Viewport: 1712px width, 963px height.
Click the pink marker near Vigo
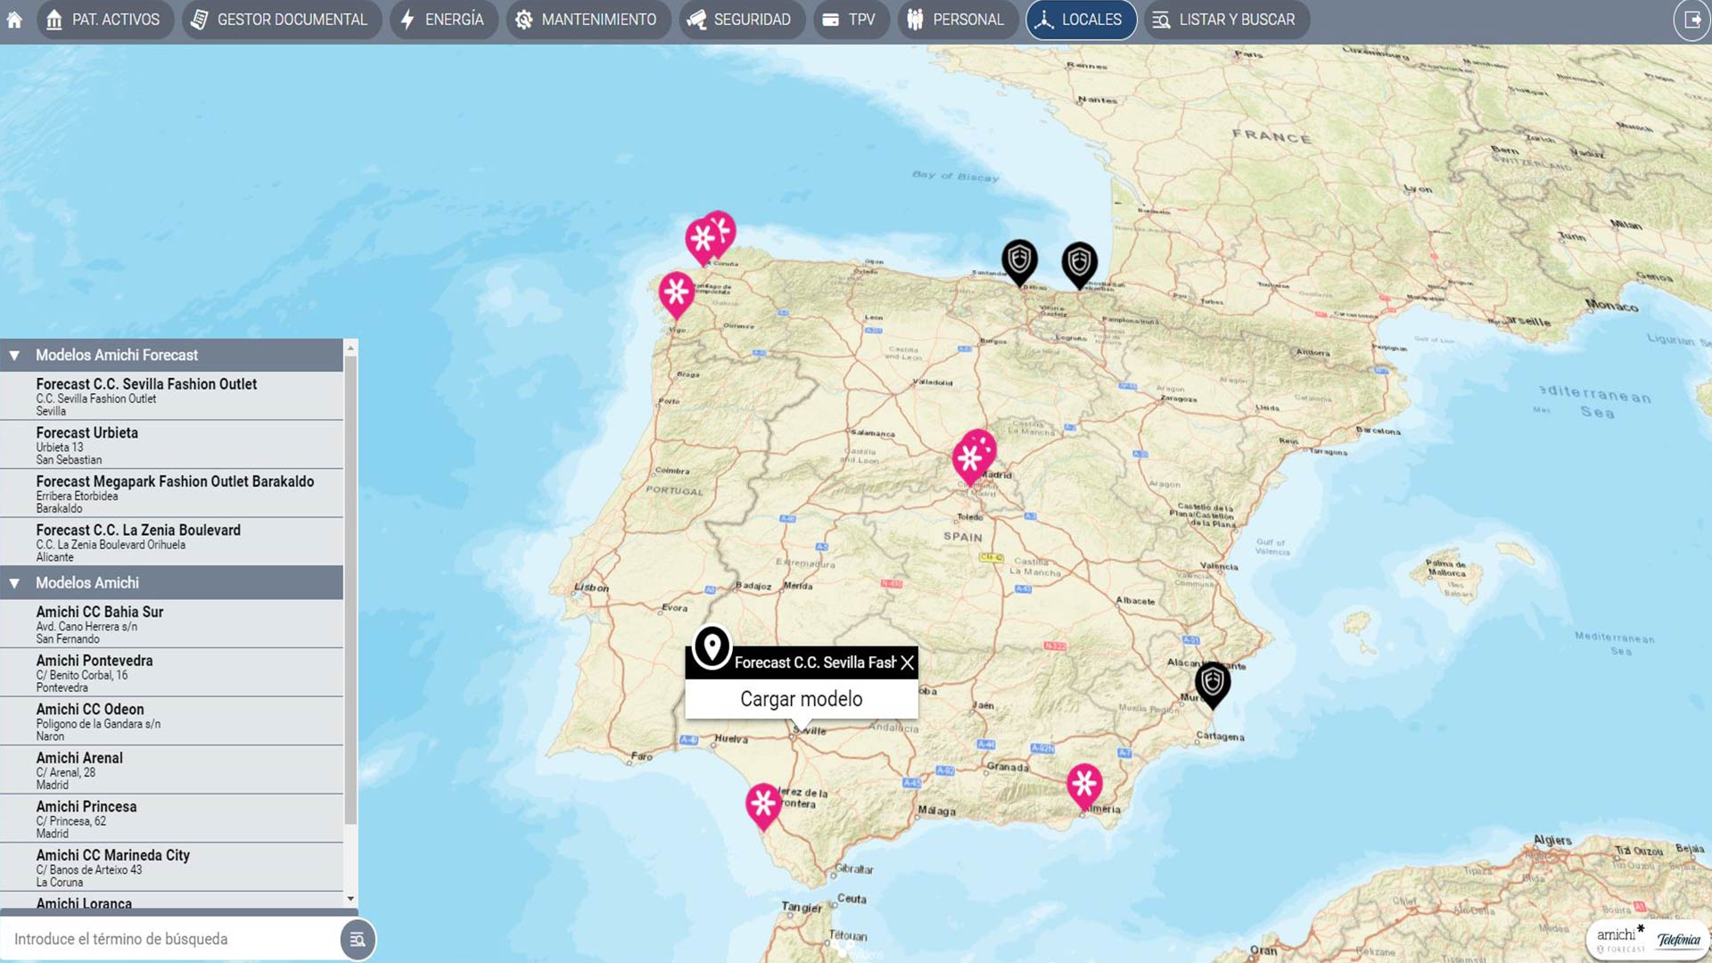point(677,292)
